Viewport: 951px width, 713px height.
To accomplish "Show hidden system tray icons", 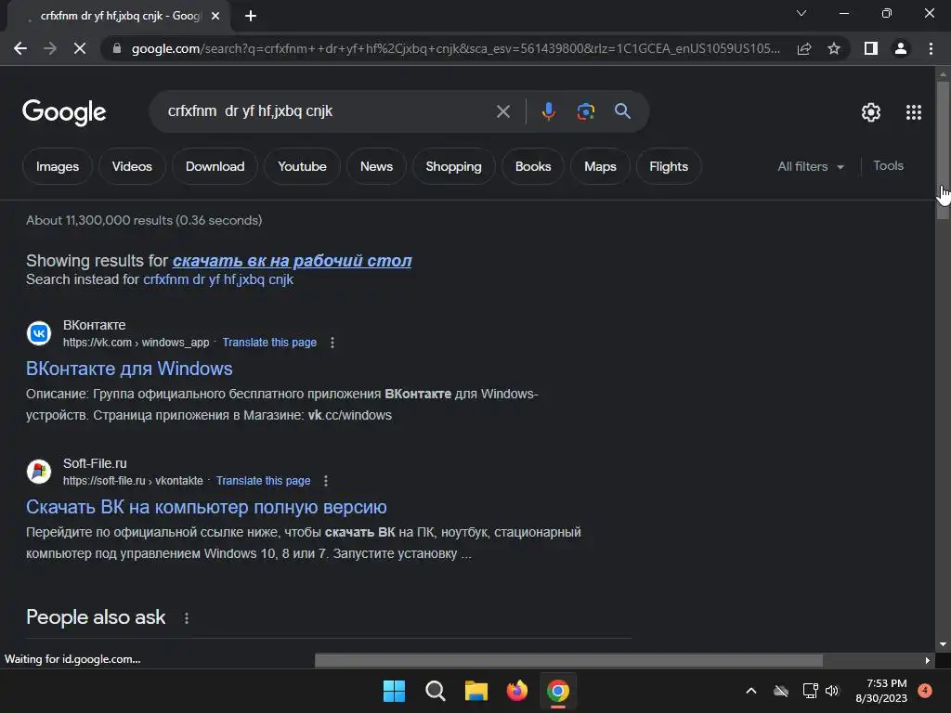I will 750,691.
